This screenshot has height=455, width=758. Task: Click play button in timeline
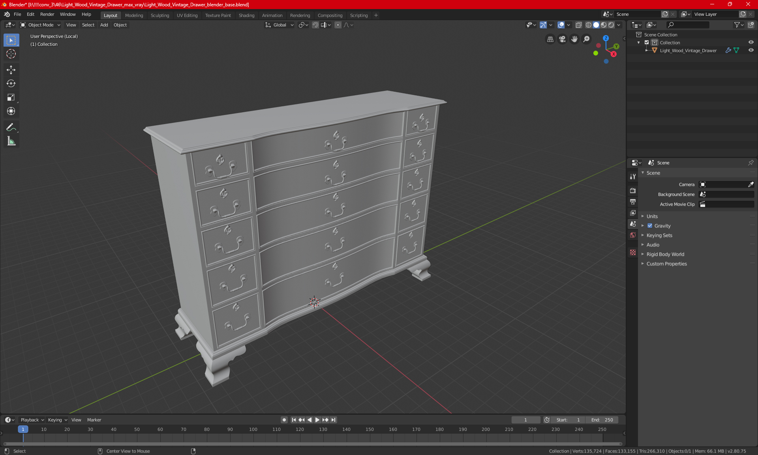(x=317, y=420)
